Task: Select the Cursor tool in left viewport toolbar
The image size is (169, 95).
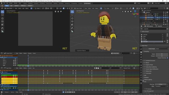Action: tap(2, 15)
